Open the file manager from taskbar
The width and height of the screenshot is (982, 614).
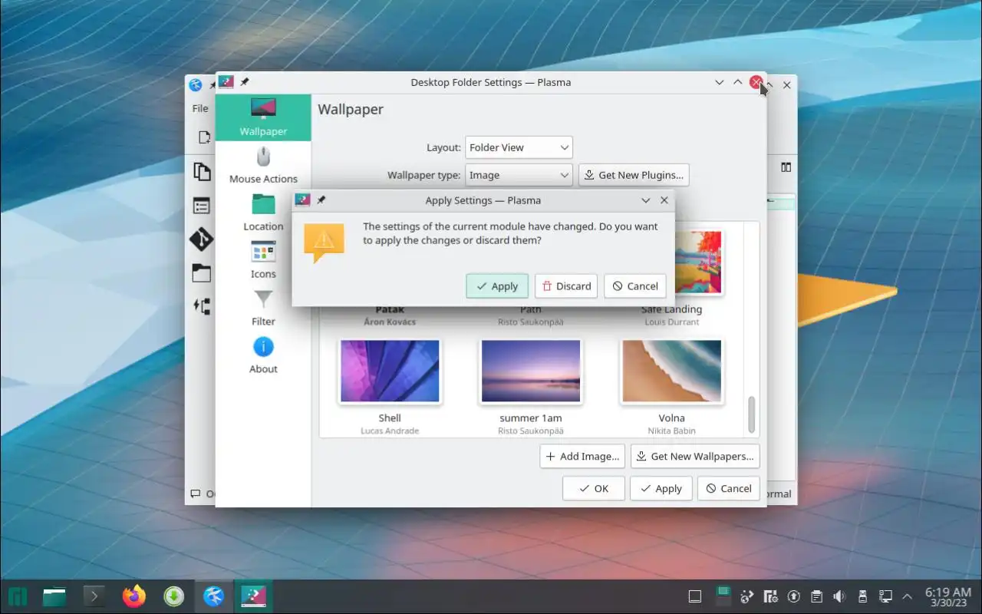pyautogui.click(x=54, y=596)
